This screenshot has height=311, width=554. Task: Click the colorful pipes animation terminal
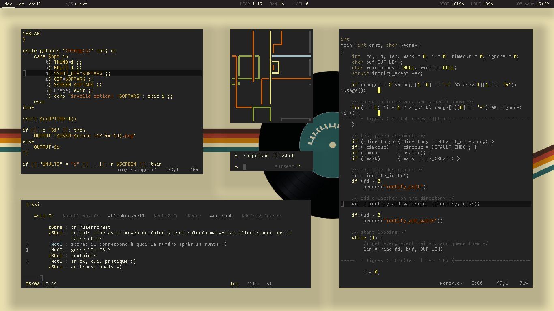pos(271,76)
